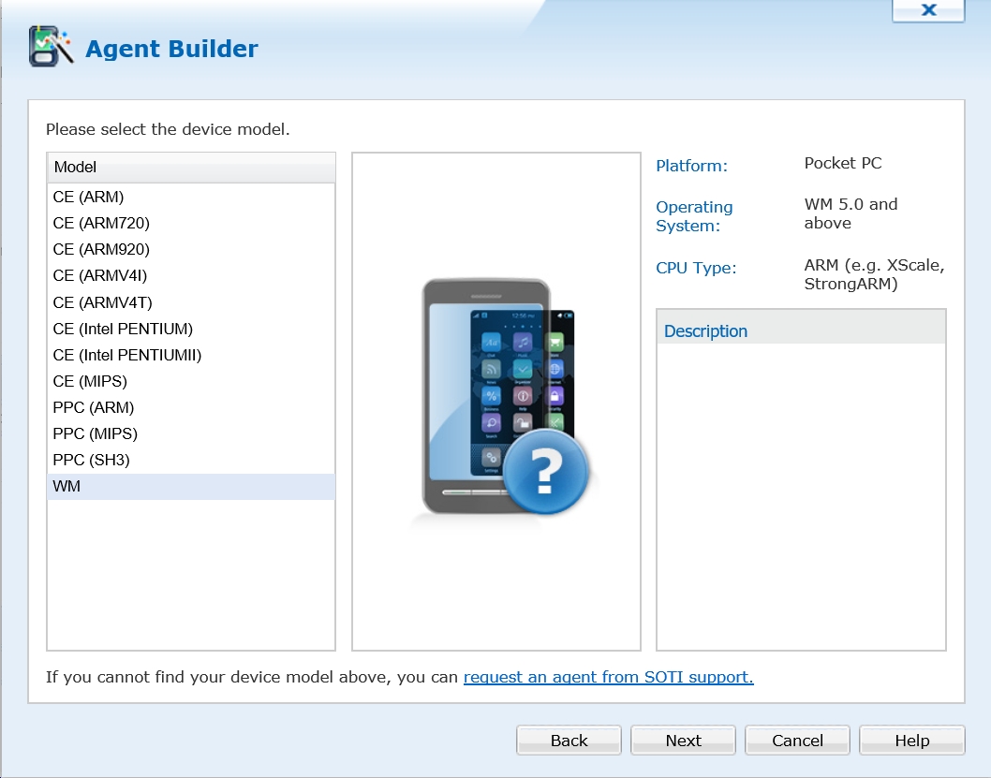Select PPC (ARM) device model

click(x=94, y=407)
